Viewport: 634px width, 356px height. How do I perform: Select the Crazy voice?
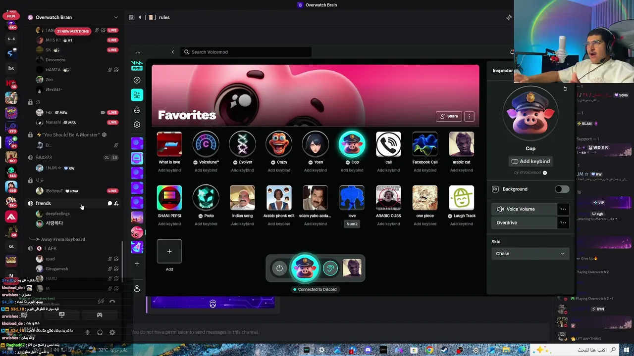pyautogui.click(x=279, y=144)
